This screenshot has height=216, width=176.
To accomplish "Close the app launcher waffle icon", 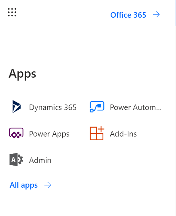I will coord(12,12).
